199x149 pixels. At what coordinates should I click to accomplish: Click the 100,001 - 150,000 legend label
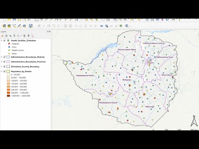(19, 81)
